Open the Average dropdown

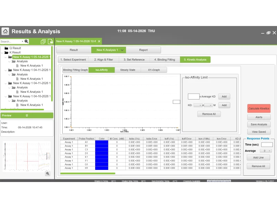(266, 151)
